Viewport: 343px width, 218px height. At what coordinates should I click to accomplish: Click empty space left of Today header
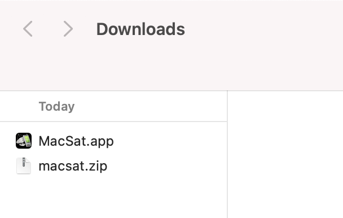coord(19,107)
